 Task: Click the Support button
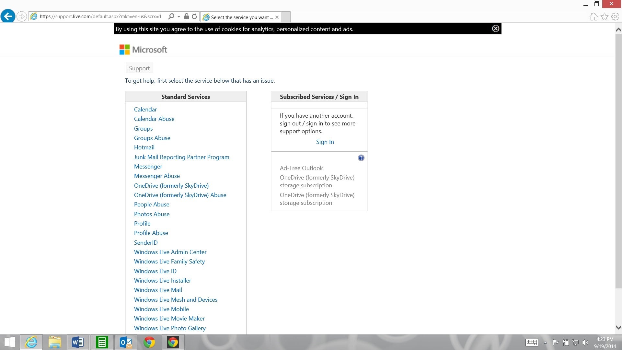click(x=139, y=68)
